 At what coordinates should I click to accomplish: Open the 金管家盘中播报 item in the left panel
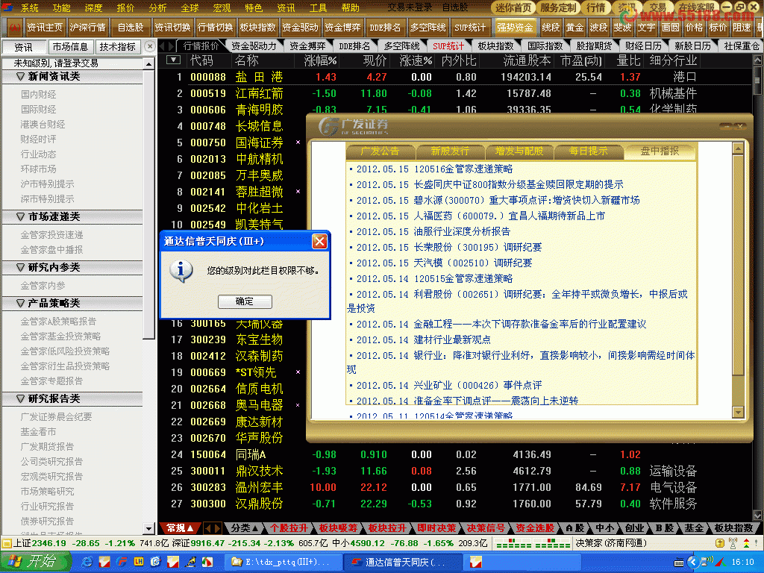click(51, 250)
